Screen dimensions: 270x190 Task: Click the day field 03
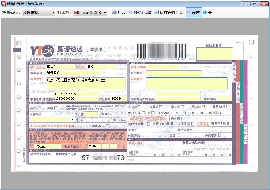coord(113,146)
